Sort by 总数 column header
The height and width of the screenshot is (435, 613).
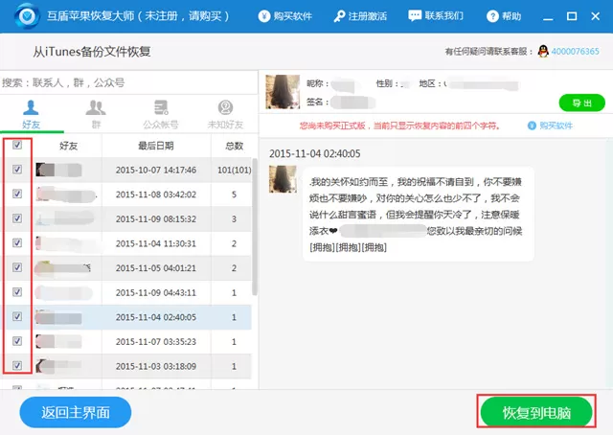tap(234, 146)
